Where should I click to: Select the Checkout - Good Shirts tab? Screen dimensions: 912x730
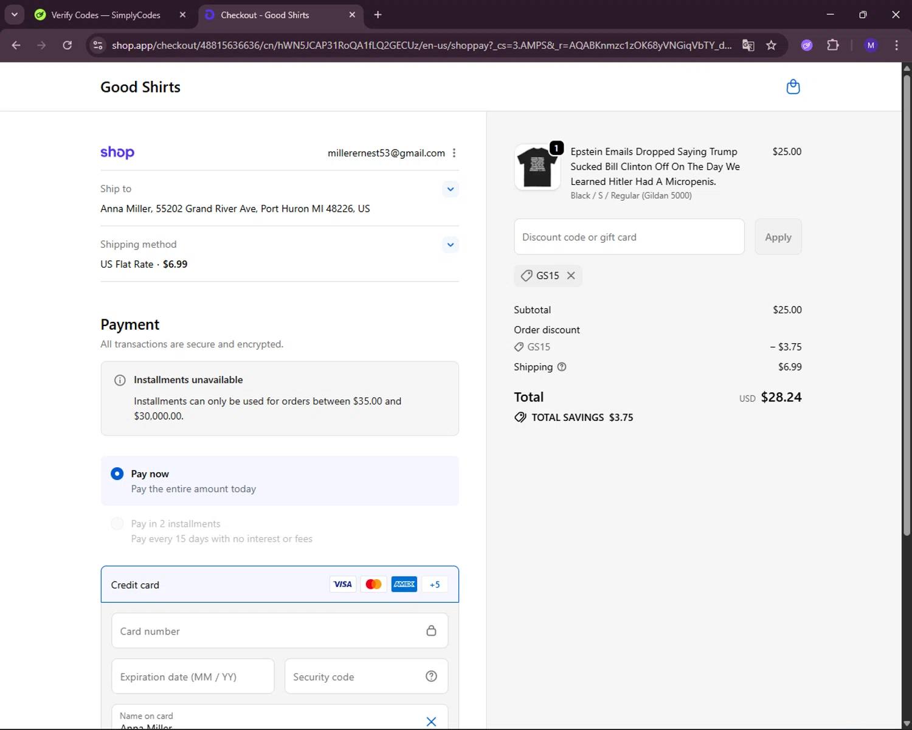(x=265, y=15)
